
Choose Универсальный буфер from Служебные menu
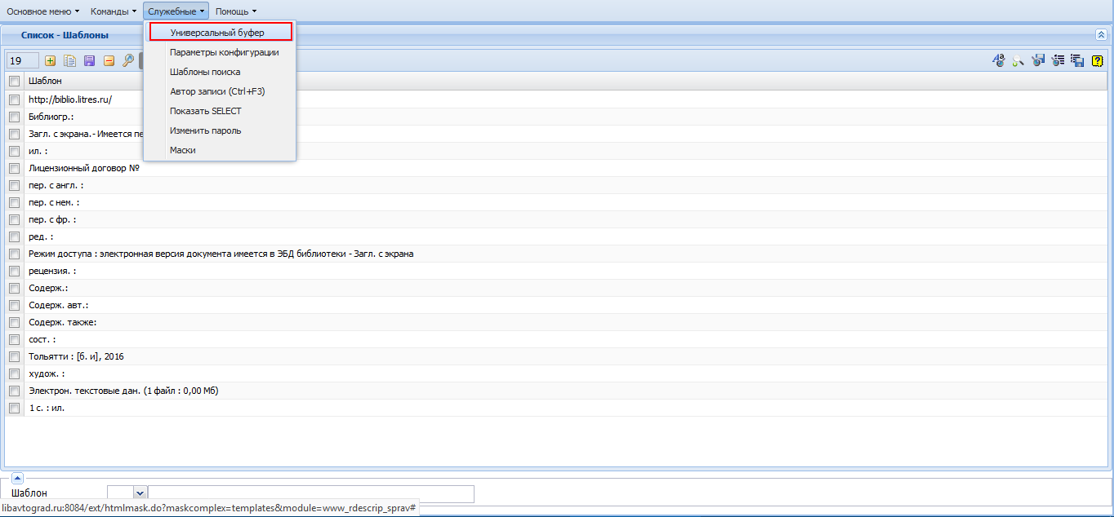[x=221, y=33]
